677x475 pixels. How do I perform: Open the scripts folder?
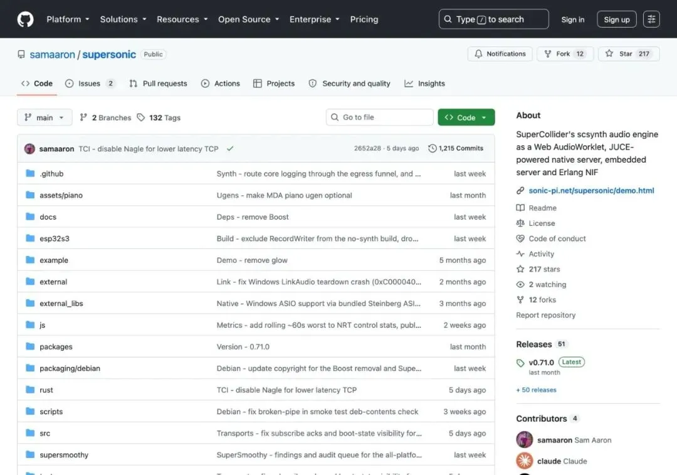pyautogui.click(x=51, y=412)
